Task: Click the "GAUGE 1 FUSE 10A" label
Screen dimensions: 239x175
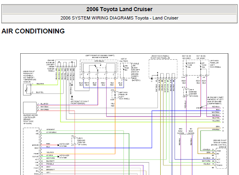Action: coord(191,65)
